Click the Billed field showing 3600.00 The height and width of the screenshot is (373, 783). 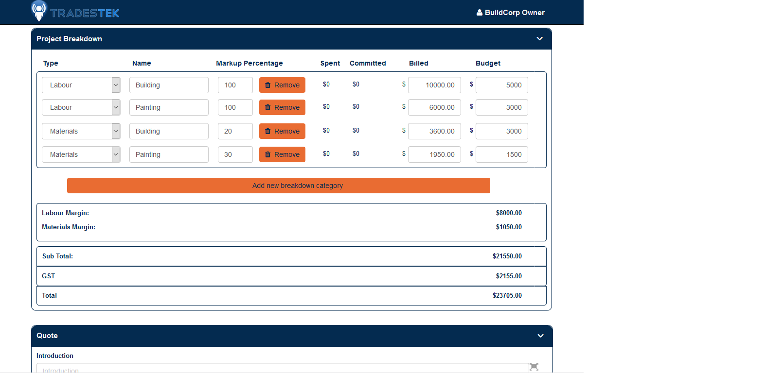[x=434, y=131]
